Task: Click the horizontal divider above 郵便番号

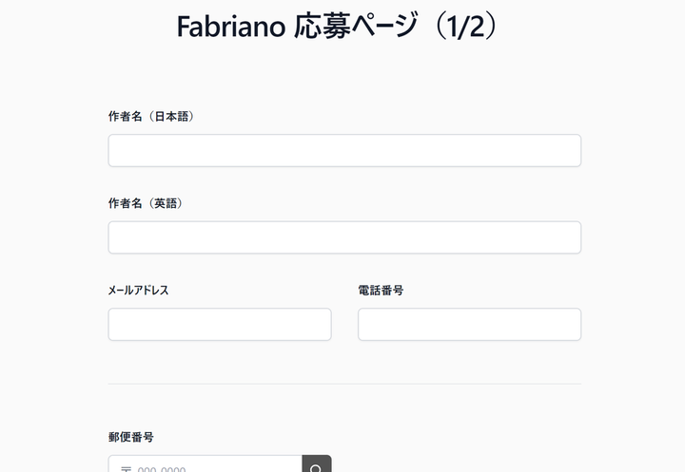Action: pos(344,384)
